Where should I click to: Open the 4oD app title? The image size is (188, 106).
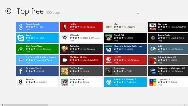[160, 46]
